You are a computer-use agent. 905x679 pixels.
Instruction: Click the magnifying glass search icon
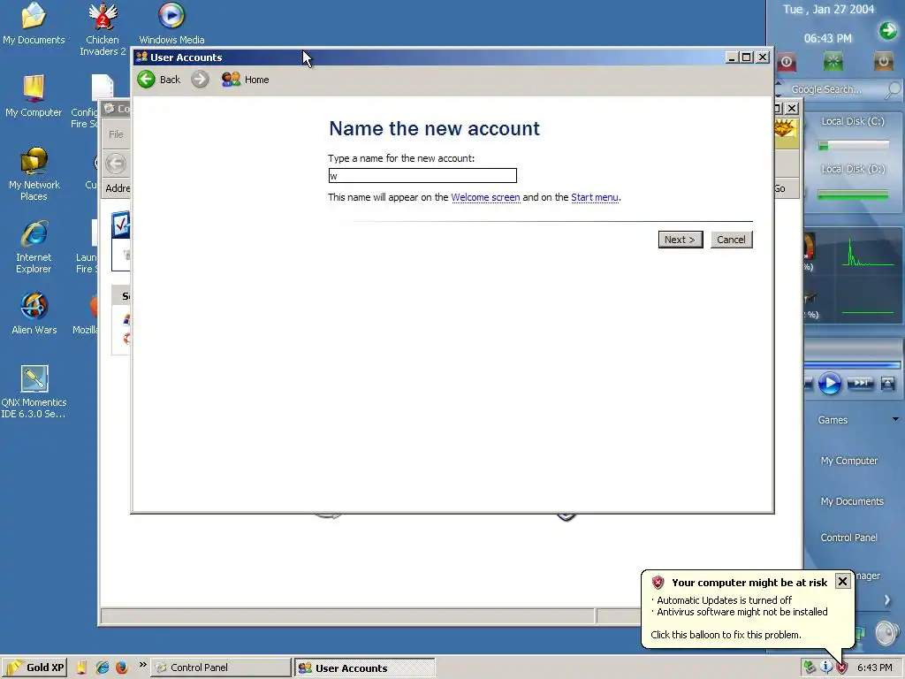click(893, 89)
